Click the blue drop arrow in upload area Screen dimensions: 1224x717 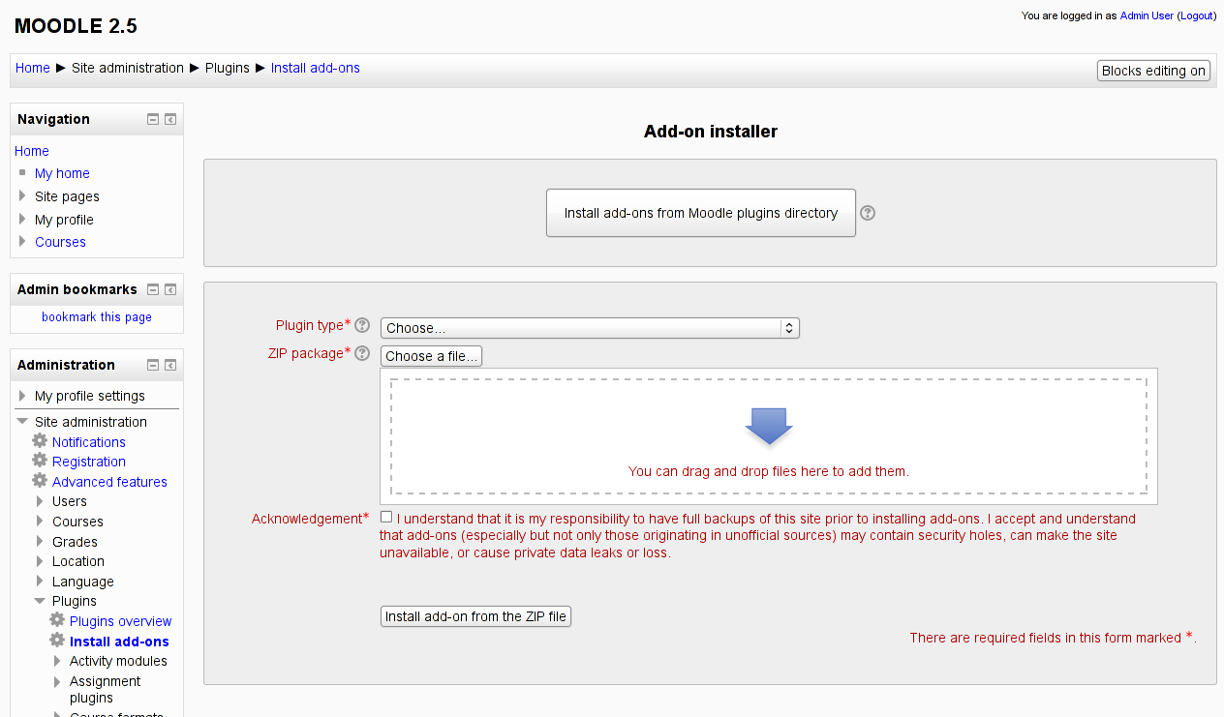point(769,426)
